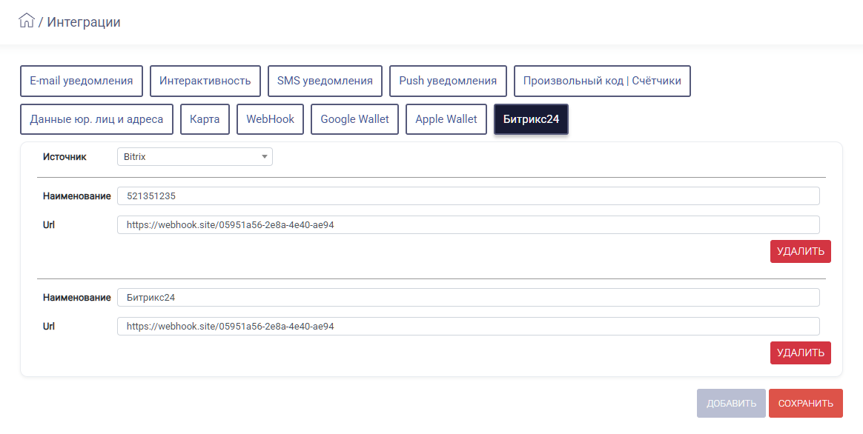The height and width of the screenshot is (434, 863).
Task: Edit Наименование field containing Битрикс24
Action: [x=469, y=298]
